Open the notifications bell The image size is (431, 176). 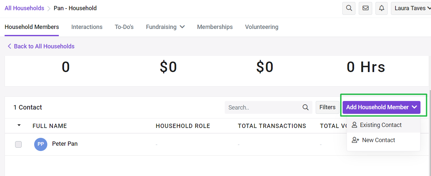point(381,8)
